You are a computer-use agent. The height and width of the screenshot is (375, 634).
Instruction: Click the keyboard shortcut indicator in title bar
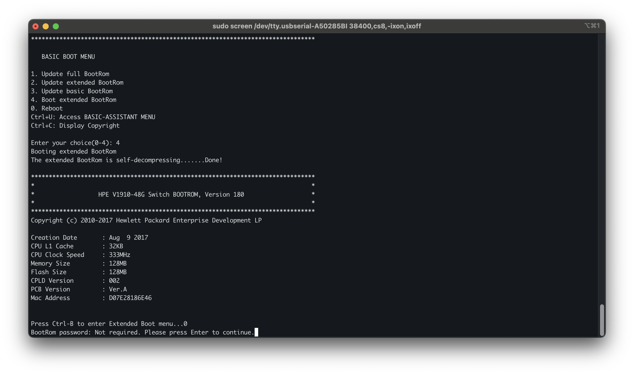coord(592,26)
